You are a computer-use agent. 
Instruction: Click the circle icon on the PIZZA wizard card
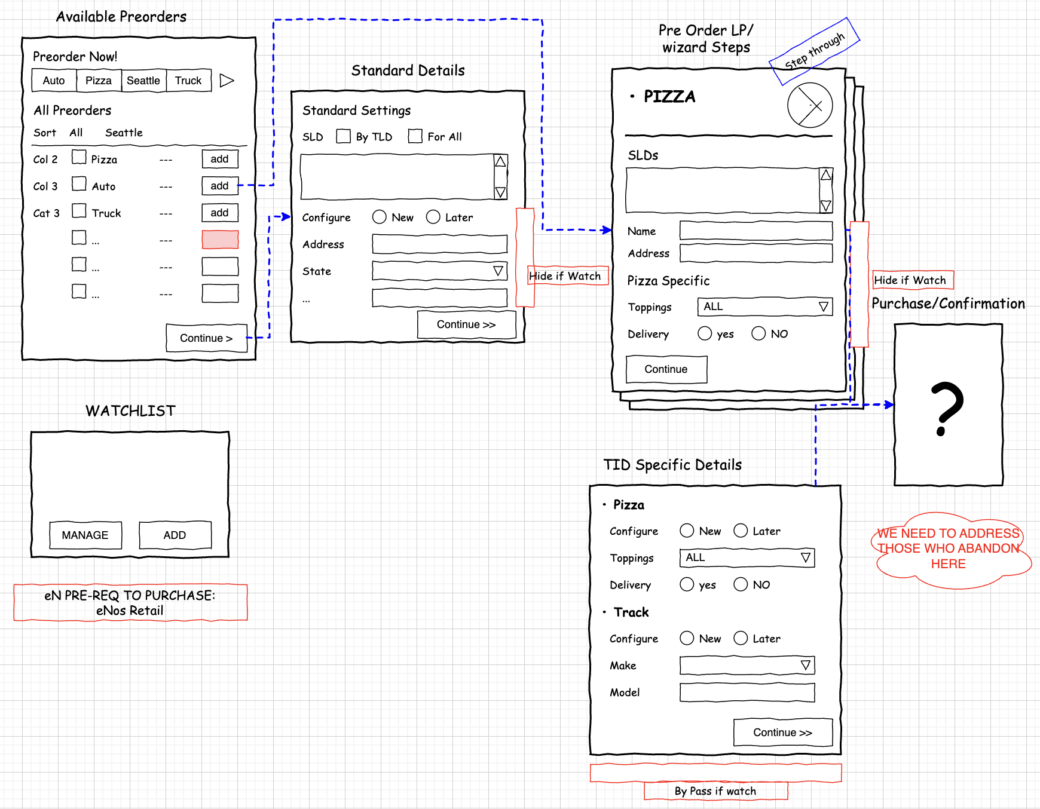pyautogui.click(x=810, y=105)
